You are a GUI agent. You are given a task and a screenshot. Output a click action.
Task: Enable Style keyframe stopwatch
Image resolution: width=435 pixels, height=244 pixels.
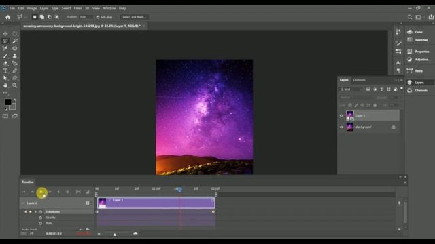pos(41,223)
